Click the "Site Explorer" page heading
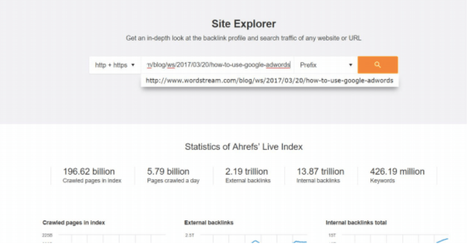 [x=244, y=24]
